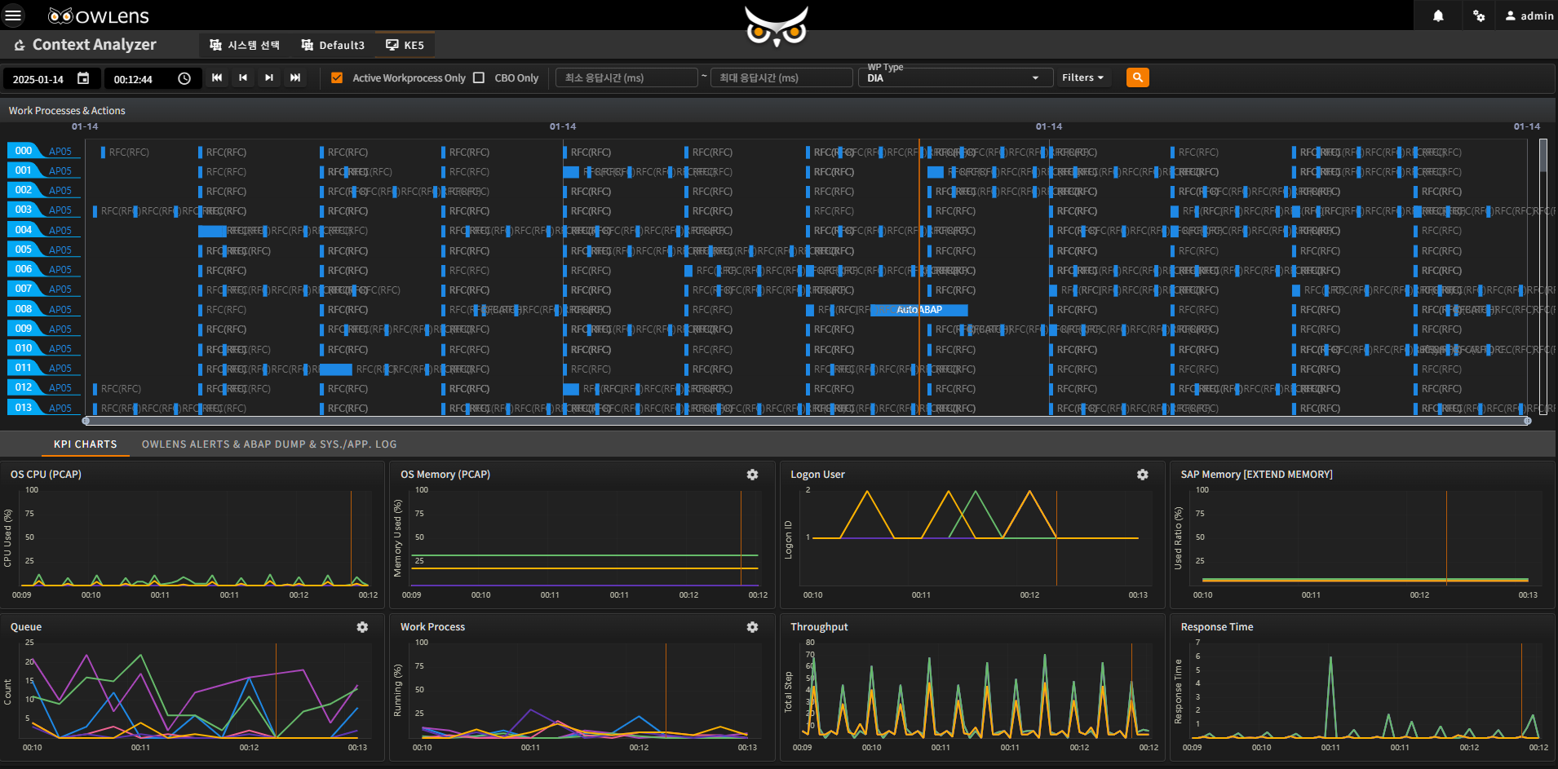
Task: Focus the maximum response time field
Action: 781,77
